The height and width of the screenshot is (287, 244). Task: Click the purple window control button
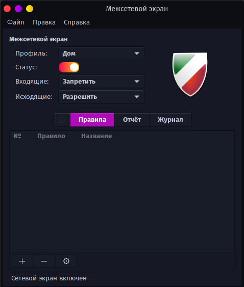tap(18, 9)
